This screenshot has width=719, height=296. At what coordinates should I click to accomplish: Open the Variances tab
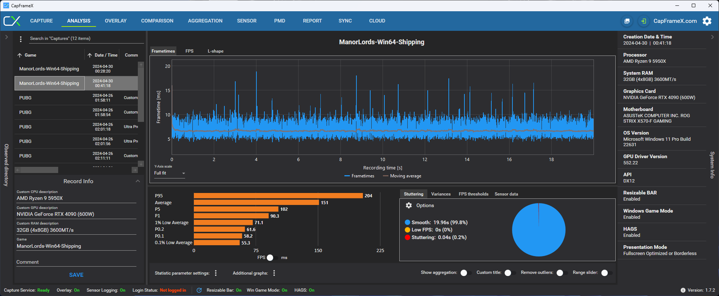tap(441, 194)
